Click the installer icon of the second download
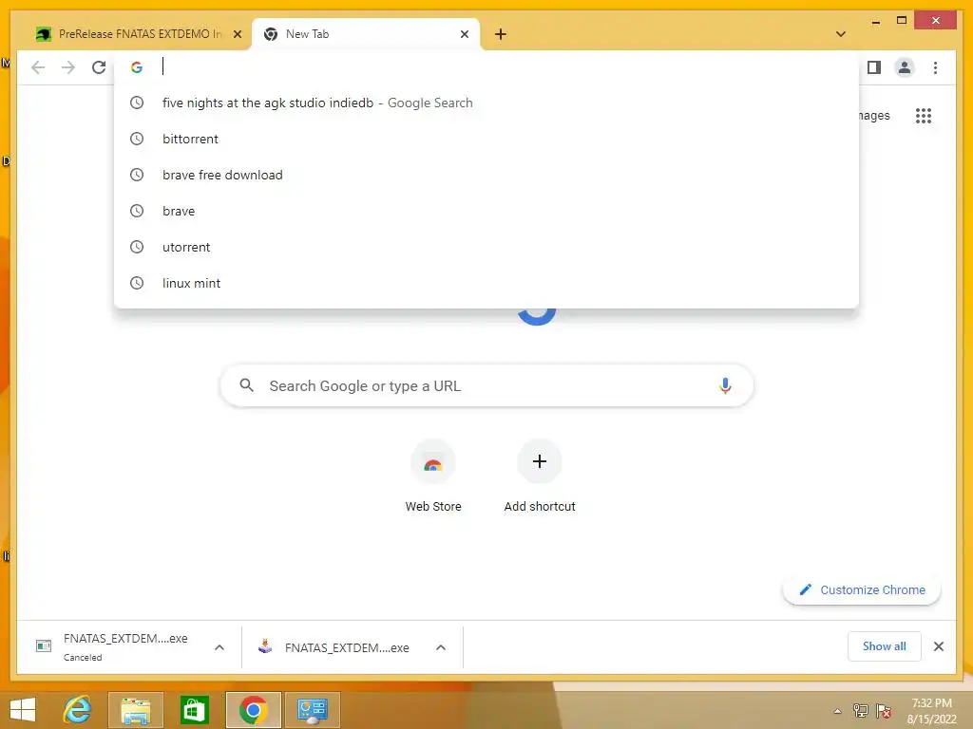The height and width of the screenshot is (729, 973). click(x=265, y=646)
